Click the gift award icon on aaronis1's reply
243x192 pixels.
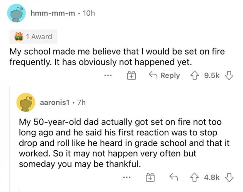click(x=150, y=178)
